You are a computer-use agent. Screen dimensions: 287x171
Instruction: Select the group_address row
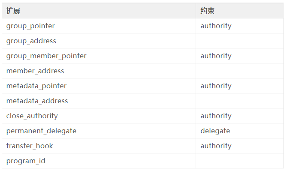coord(142,41)
